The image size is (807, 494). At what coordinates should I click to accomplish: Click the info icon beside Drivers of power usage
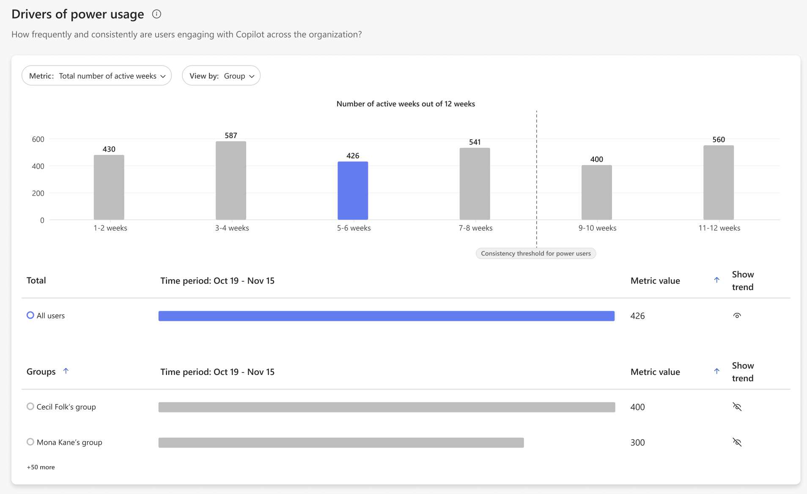[156, 14]
